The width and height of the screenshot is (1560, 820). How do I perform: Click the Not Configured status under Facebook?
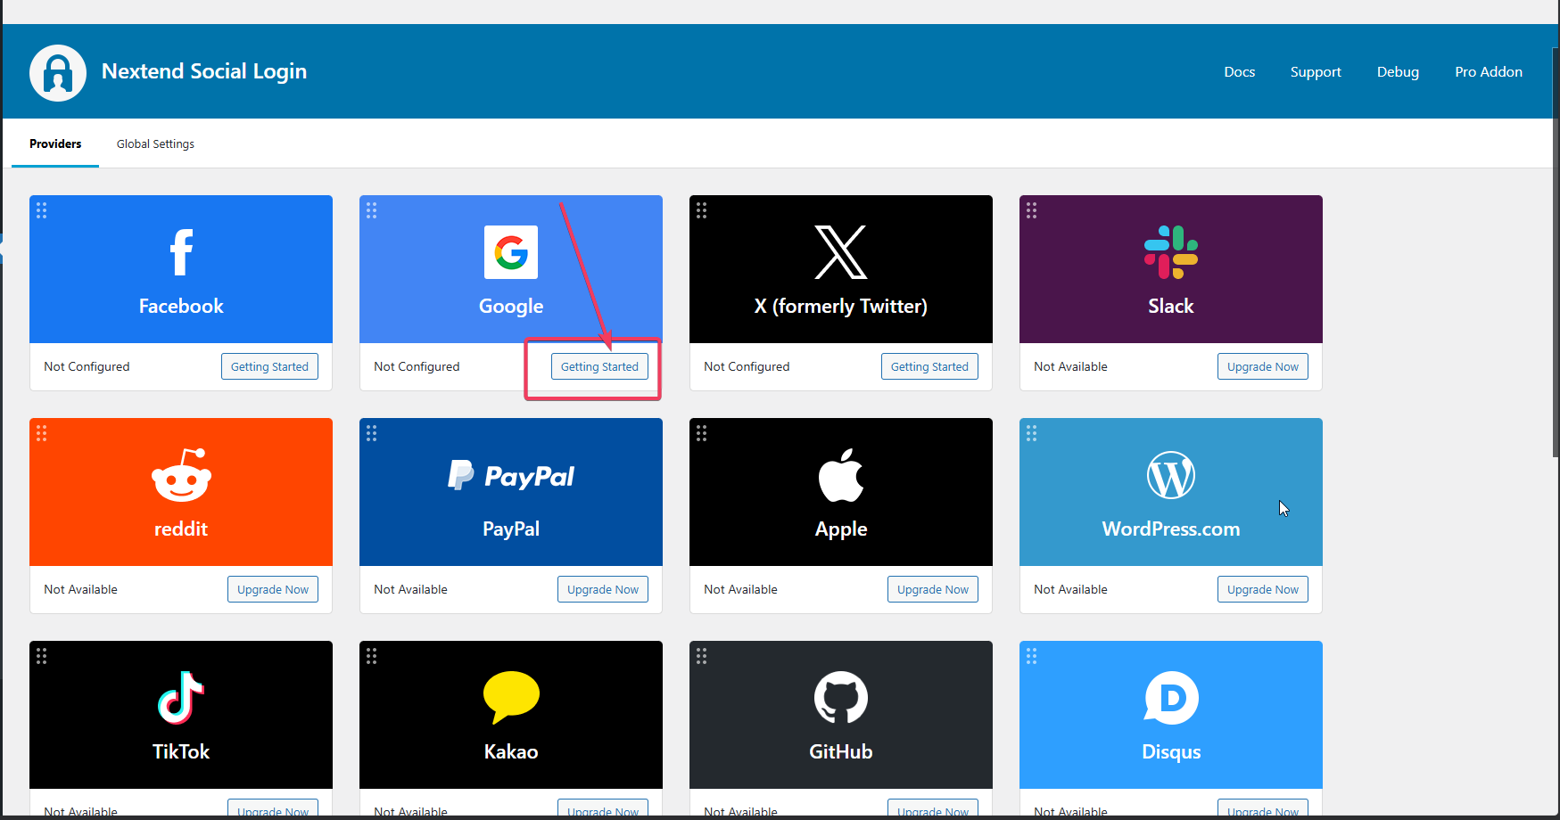(x=87, y=366)
